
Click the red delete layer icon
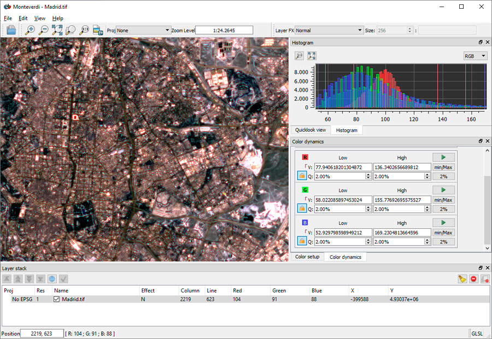(473, 279)
